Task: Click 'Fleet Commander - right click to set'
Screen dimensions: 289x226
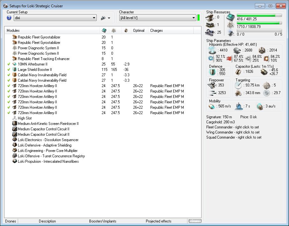Action: 232,127
